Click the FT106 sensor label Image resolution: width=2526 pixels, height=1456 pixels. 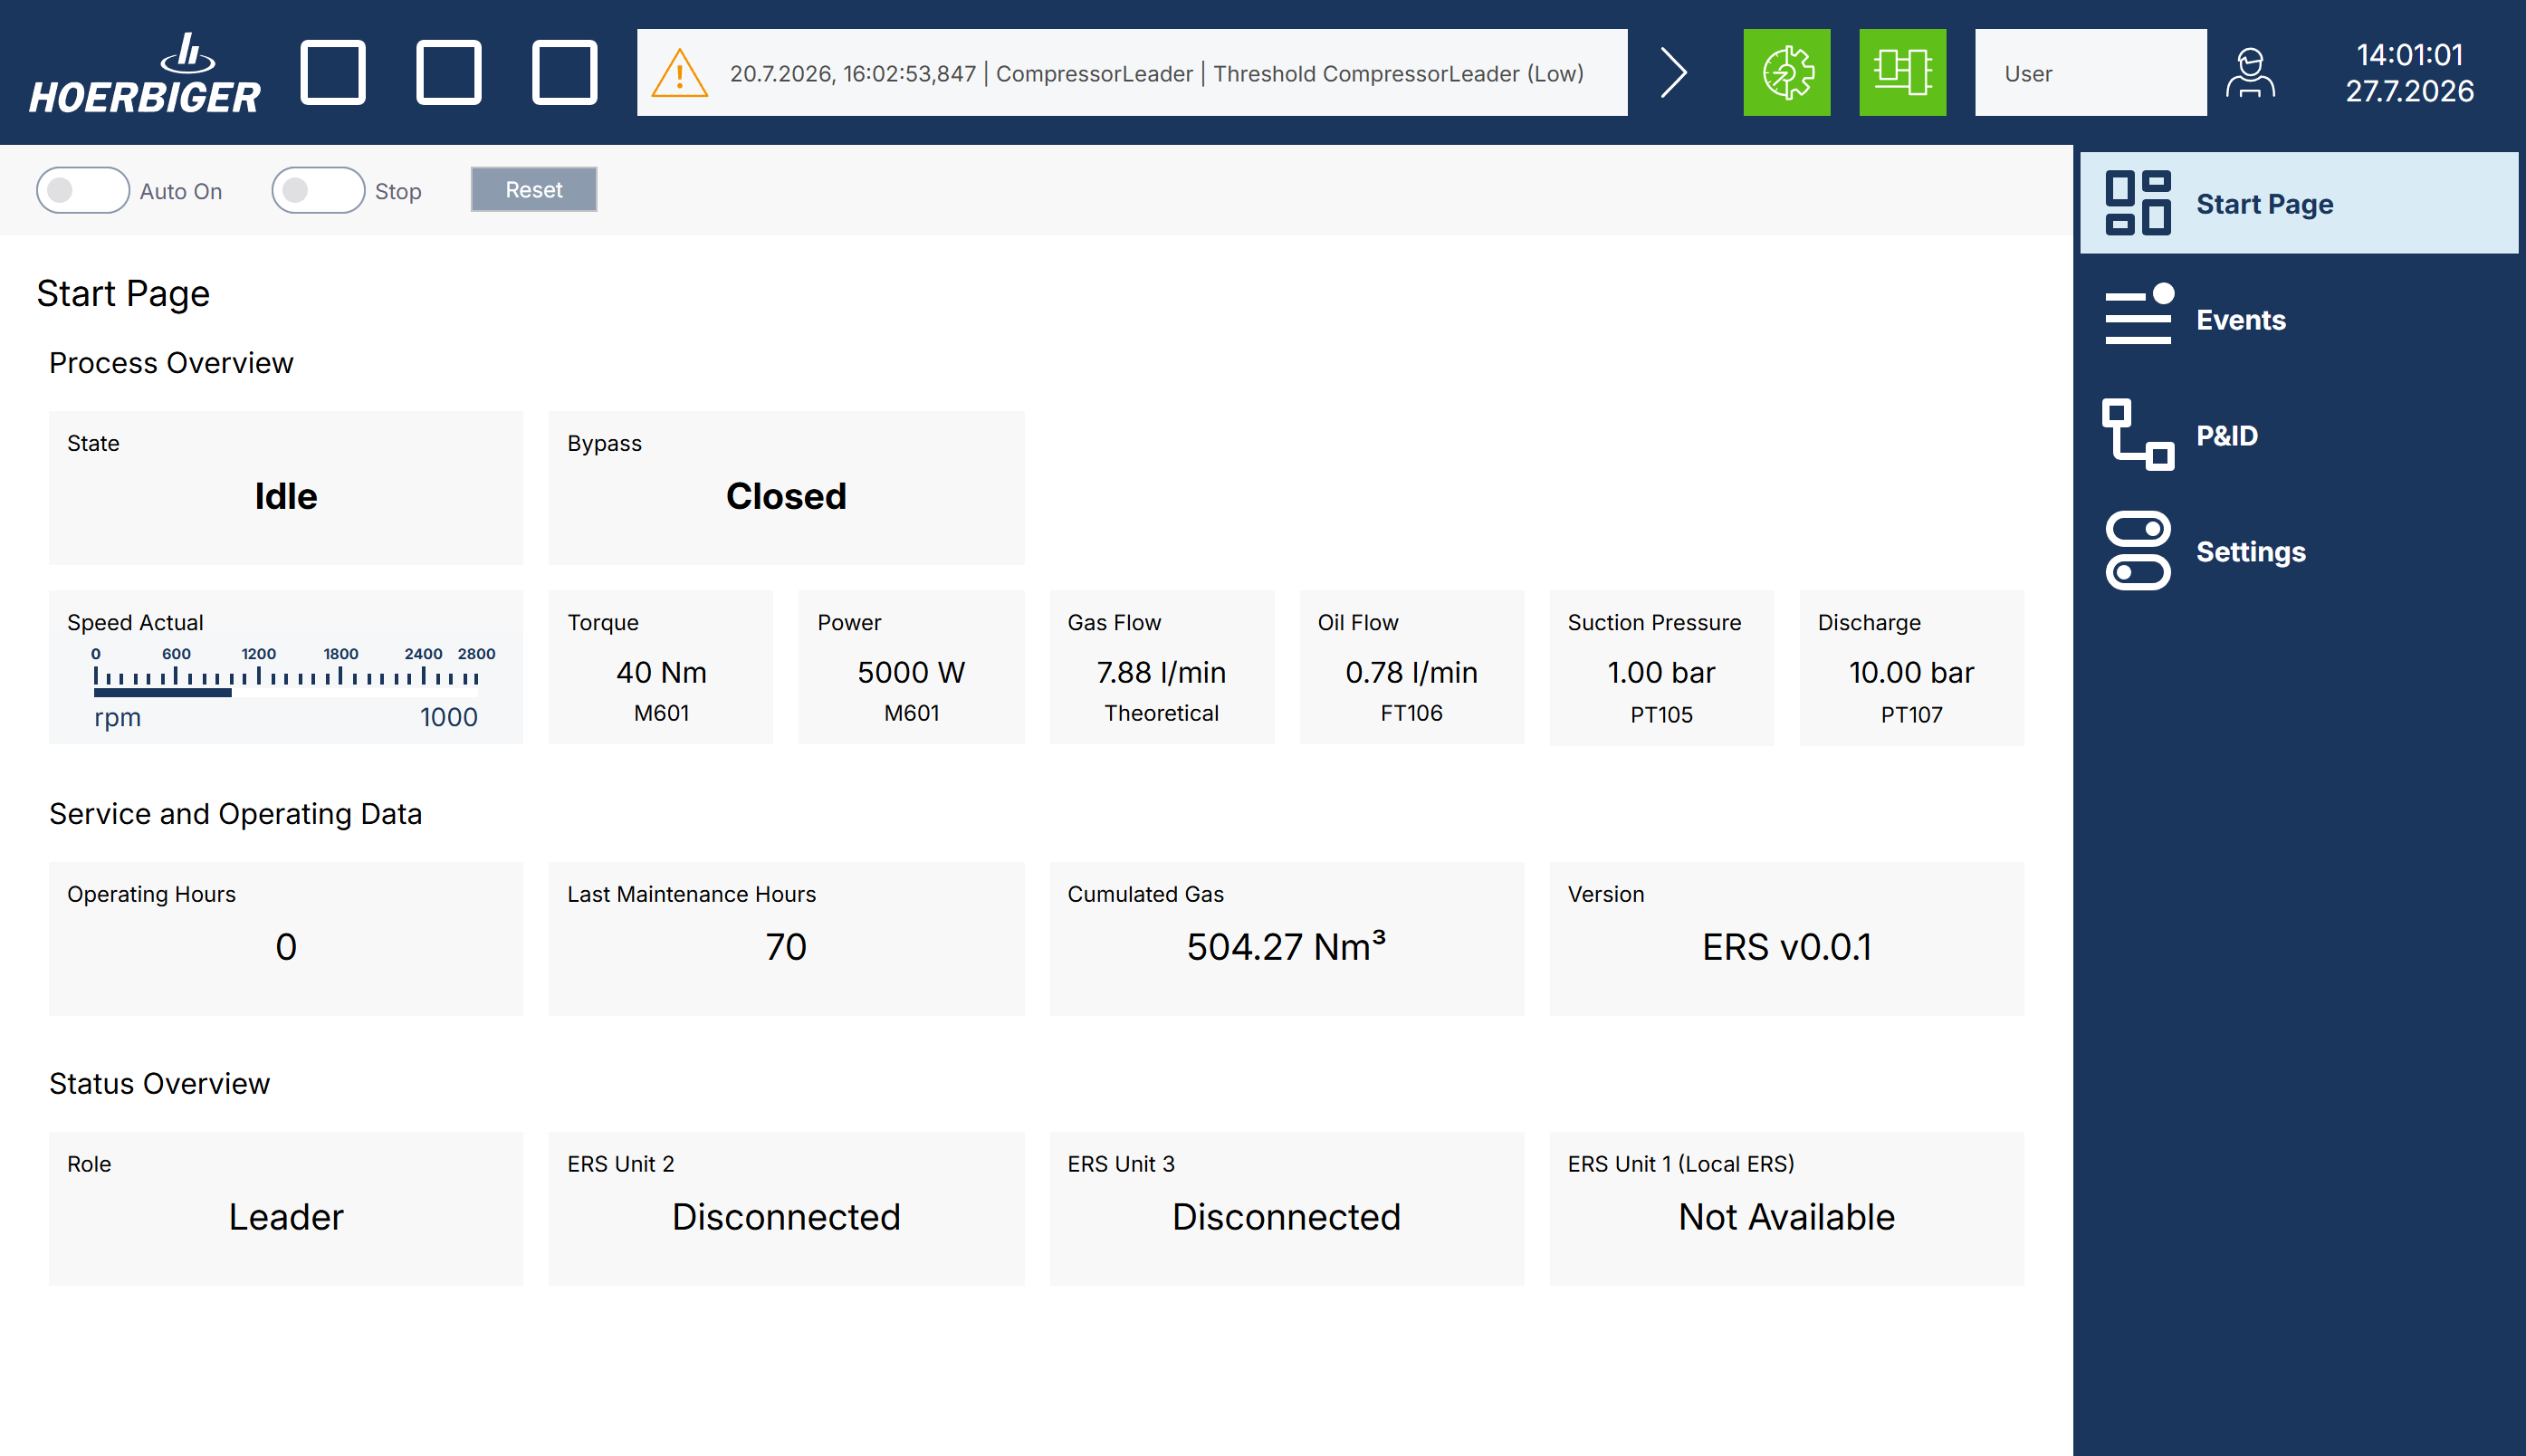tap(1411, 713)
